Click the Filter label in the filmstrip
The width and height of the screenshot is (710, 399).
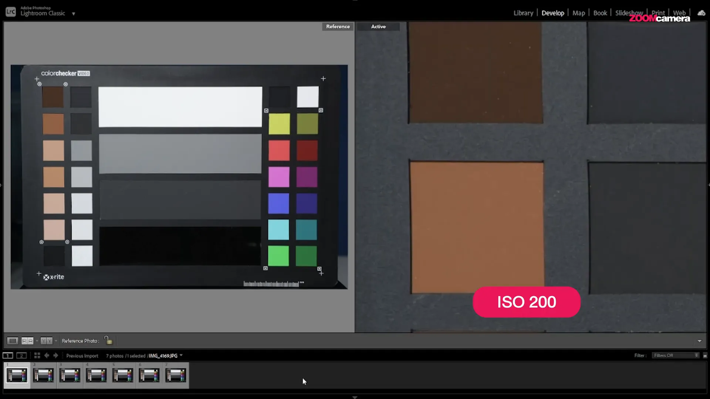pos(640,355)
